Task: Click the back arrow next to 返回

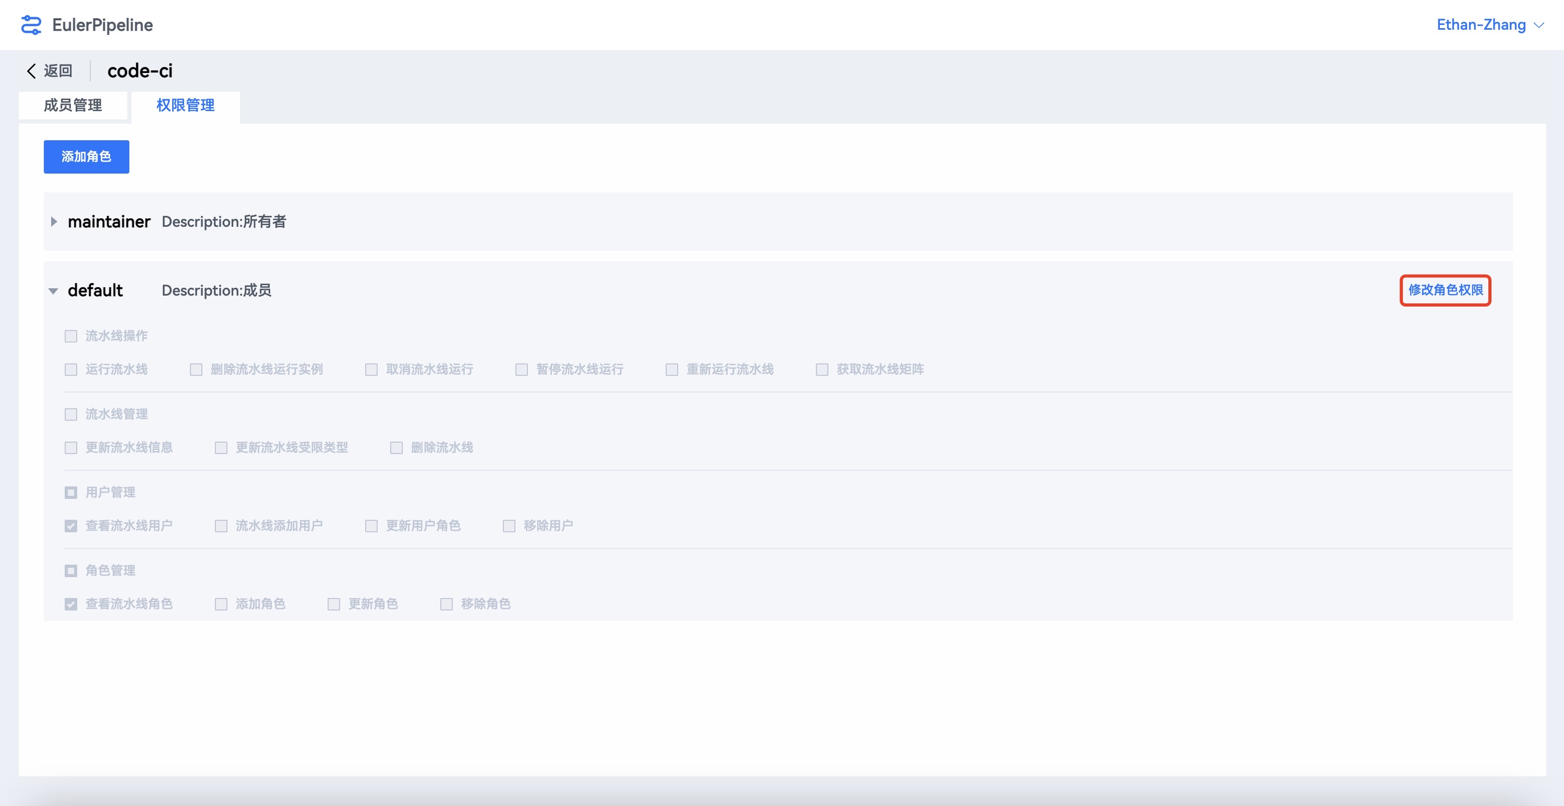Action: [x=31, y=71]
